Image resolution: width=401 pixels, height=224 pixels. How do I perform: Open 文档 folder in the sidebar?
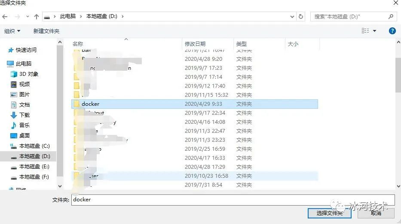coord(24,105)
